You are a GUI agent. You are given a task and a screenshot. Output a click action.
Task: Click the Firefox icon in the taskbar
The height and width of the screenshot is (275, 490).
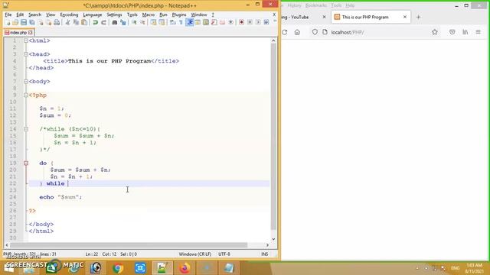(x=185, y=268)
